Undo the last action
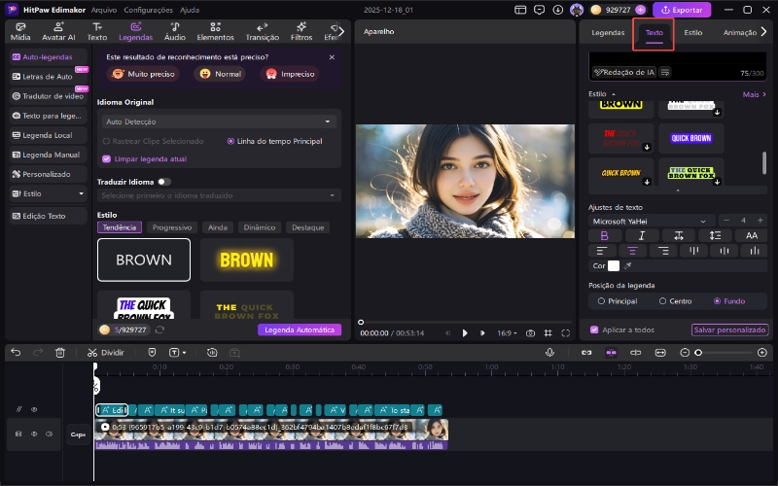This screenshot has height=486, width=778. (x=16, y=352)
